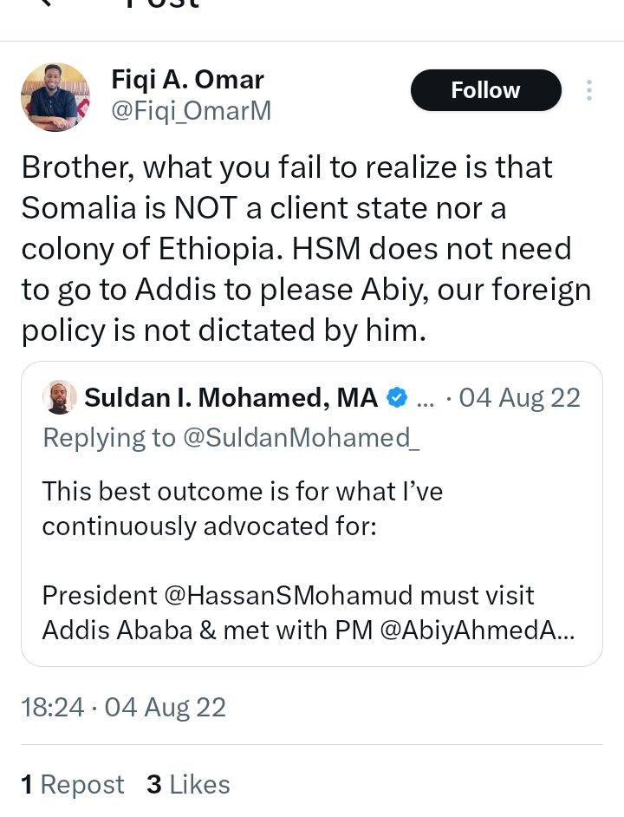Tap the Post header title

(163, 3)
